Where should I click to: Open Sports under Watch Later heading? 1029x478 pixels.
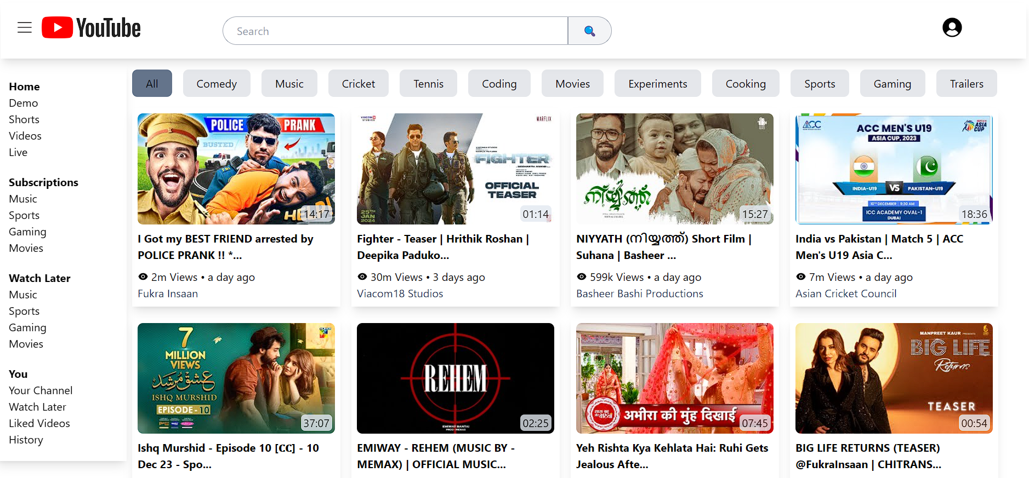[24, 311]
